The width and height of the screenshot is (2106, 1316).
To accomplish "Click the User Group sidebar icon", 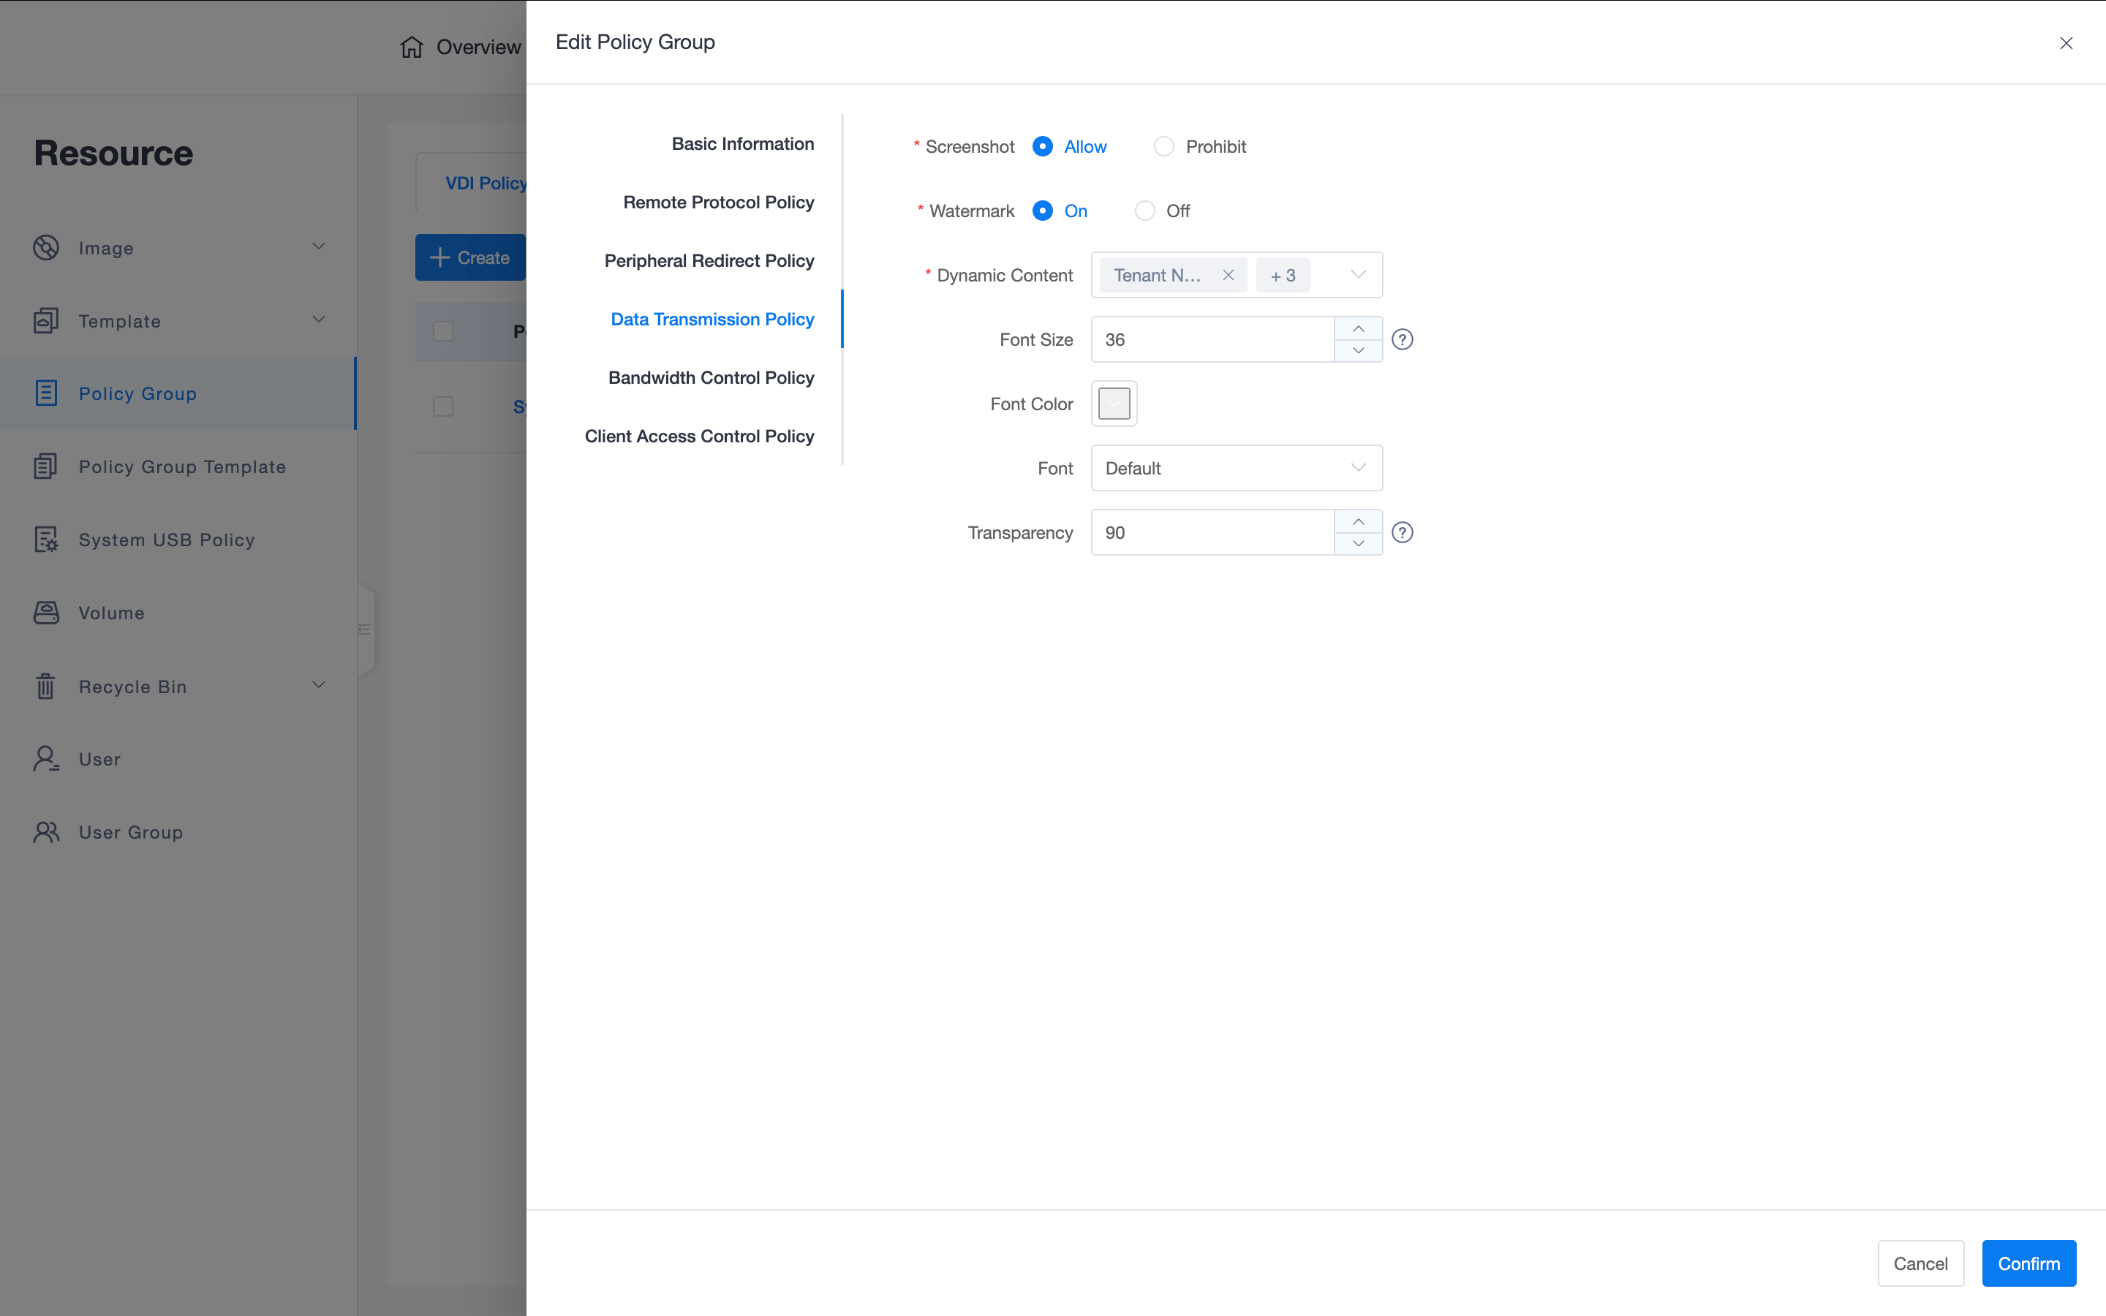I will click(x=46, y=832).
